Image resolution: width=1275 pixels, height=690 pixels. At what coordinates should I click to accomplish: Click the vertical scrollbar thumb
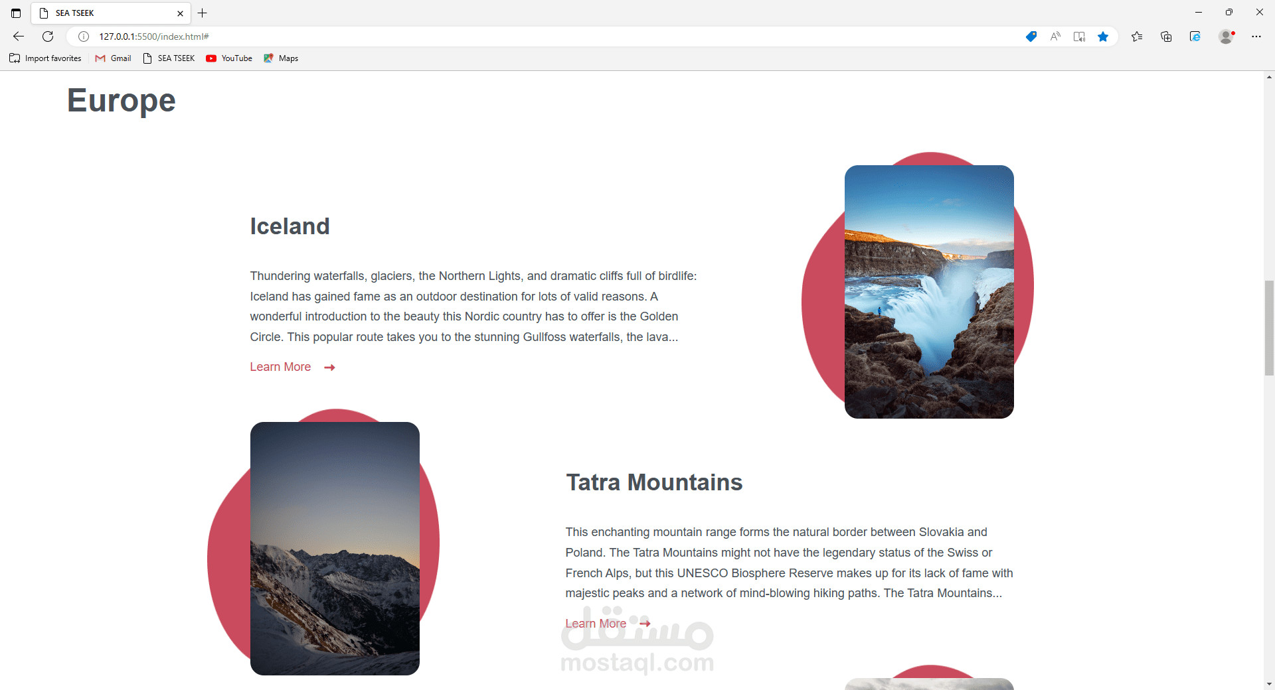tap(1269, 328)
